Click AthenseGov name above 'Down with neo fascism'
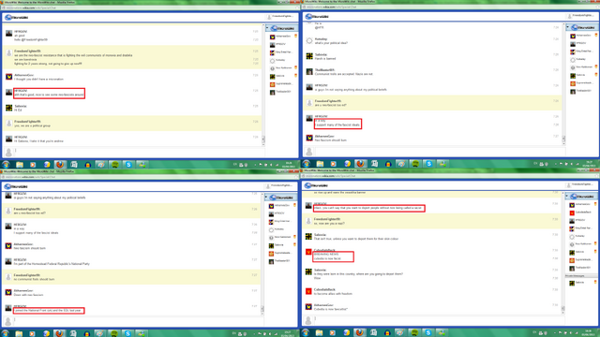 (x=23, y=291)
